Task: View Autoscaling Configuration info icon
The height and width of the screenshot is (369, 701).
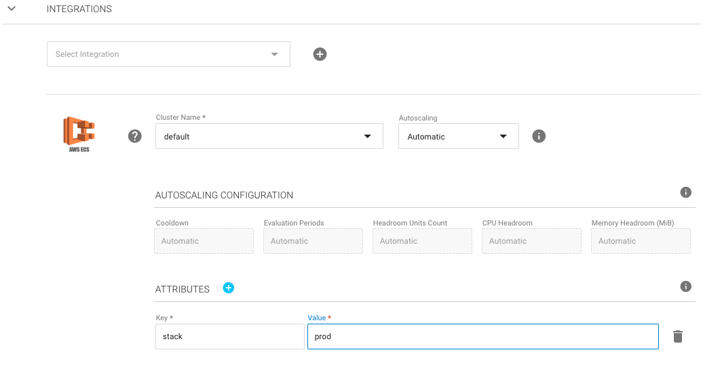Action: click(x=685, y=192)
